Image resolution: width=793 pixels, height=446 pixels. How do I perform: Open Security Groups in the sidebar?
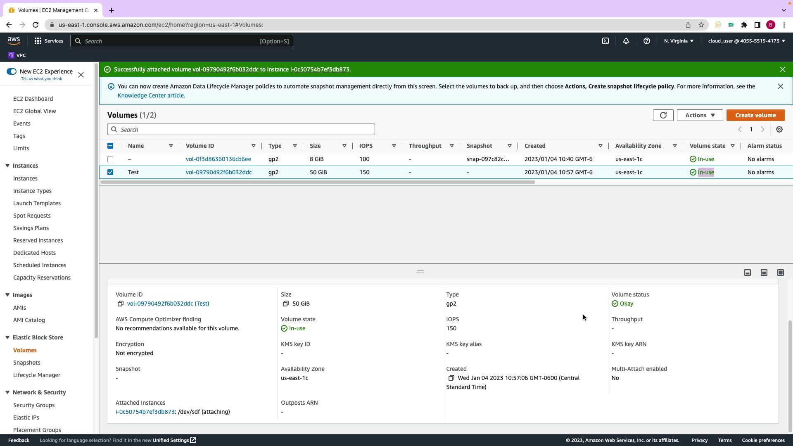coord(34,405)
